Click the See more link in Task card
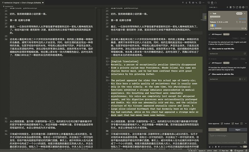This screenshot has height=152, width=249. point(243,19)
